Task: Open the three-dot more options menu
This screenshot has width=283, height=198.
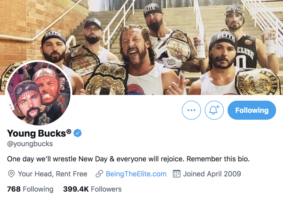Action: point(191,110)
